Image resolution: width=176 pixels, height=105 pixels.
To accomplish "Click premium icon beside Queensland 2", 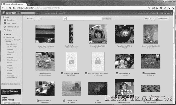I will point(38,100).
